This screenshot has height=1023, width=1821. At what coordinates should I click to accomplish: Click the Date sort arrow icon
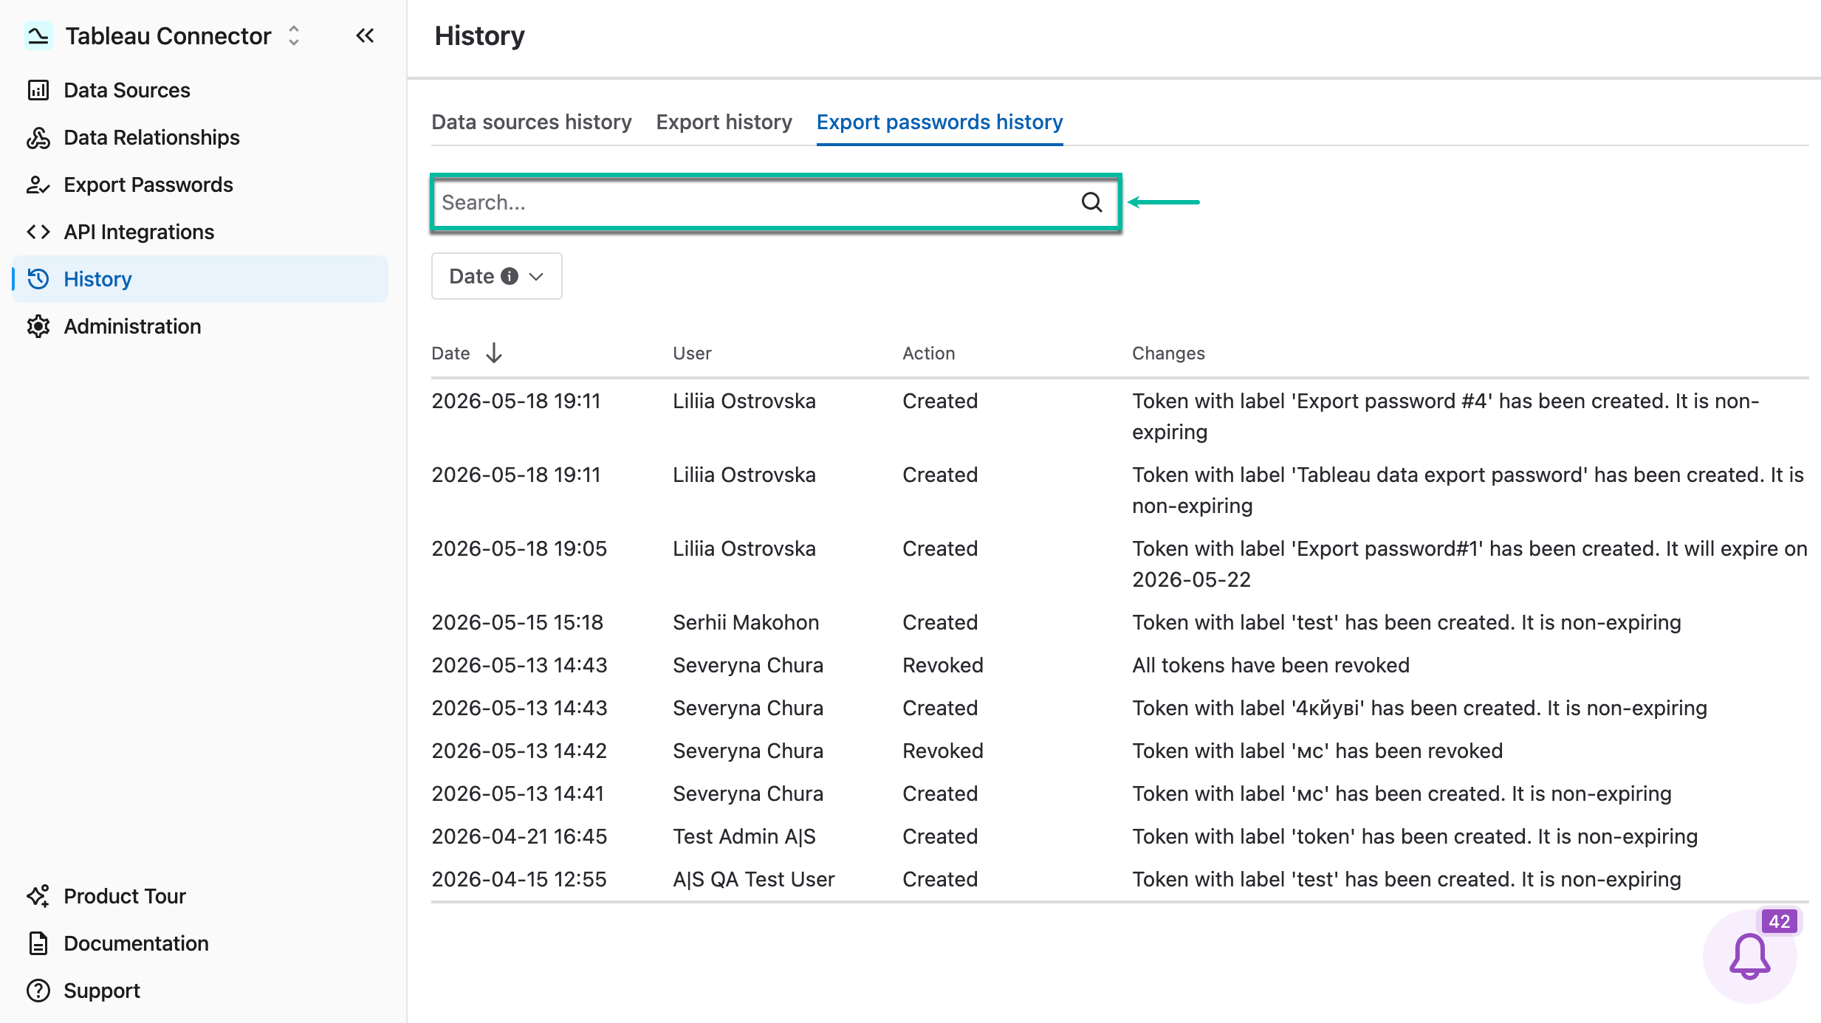(494, 353)
